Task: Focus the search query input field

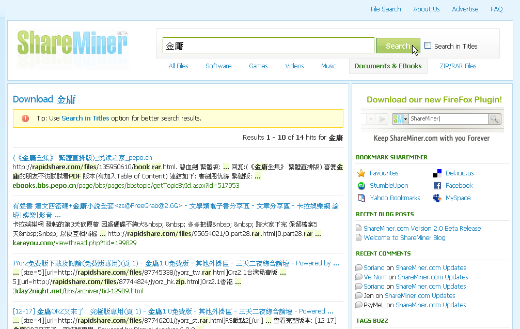Action: tap(269, 46)
